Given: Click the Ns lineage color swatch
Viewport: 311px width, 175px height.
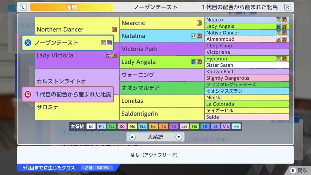Looking at the screenshot, I should (x=112, y=126).
